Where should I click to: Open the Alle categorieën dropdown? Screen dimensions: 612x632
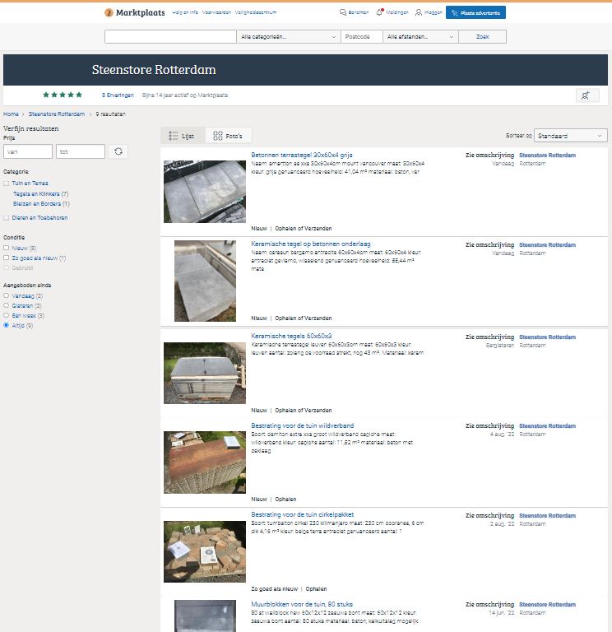289,37
